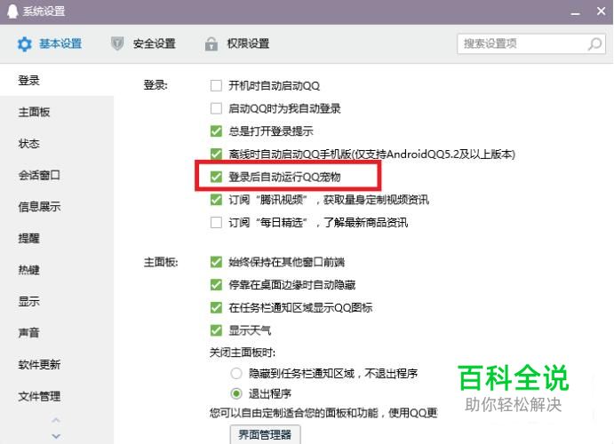Go to 信息展示 in the sidebar

[57, 207]
